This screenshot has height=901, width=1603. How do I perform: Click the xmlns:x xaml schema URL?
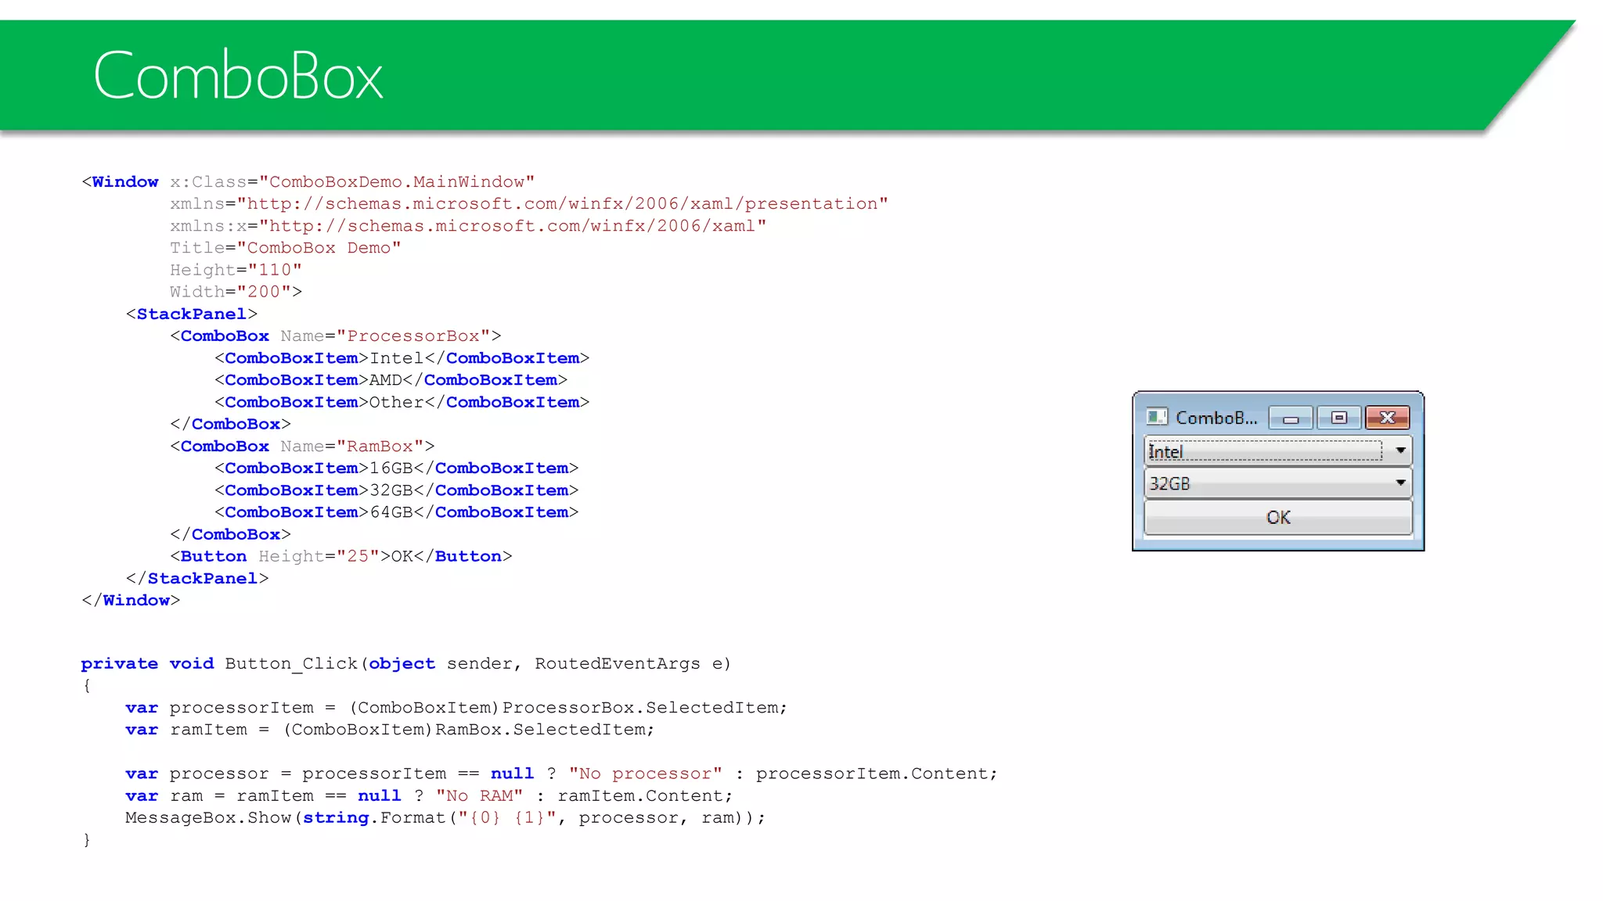point(513,225)
